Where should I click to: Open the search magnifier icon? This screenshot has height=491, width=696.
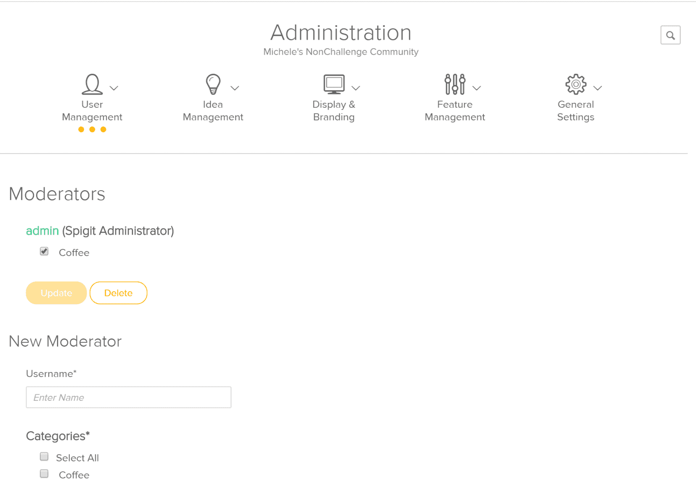click(x=670, y=35)
